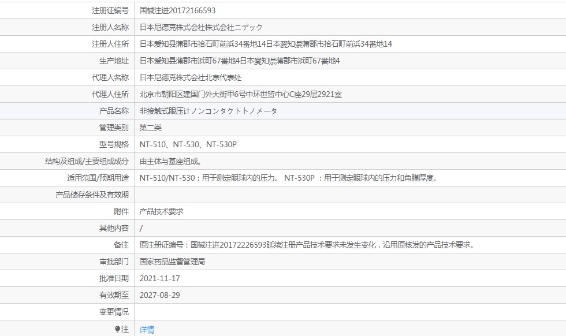Select management category 第二类

click(x=151, y=128)
